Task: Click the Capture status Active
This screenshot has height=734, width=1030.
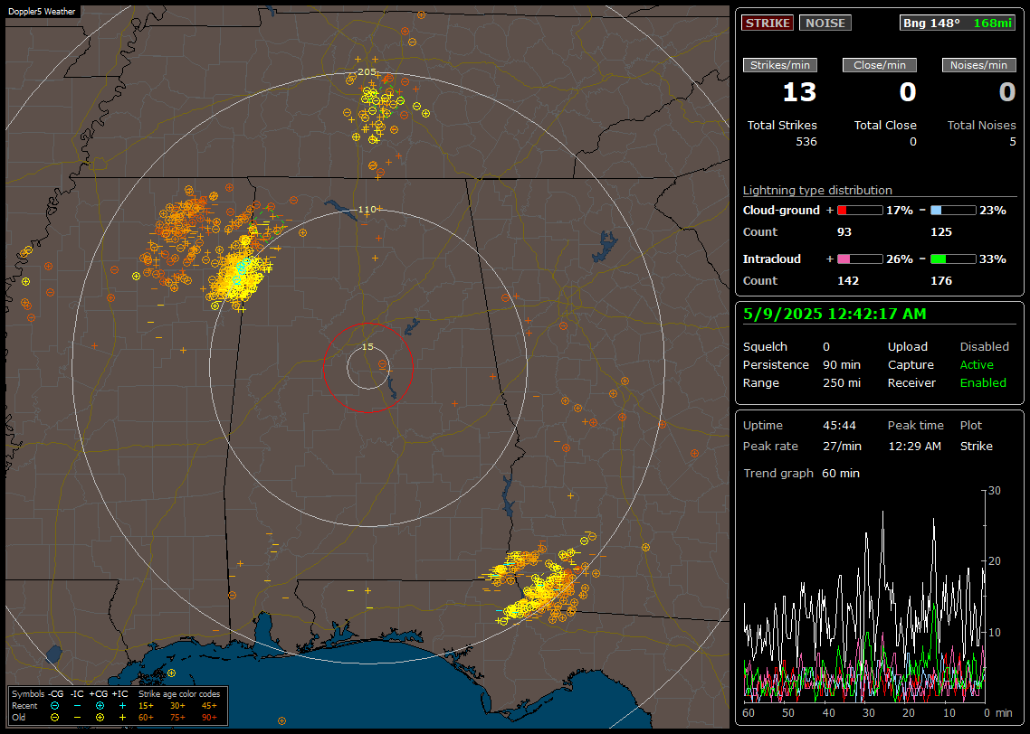Action: [976, 364]
